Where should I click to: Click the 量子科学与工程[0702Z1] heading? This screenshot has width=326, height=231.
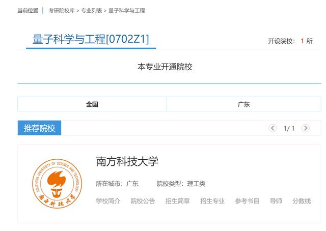(91, 39)
